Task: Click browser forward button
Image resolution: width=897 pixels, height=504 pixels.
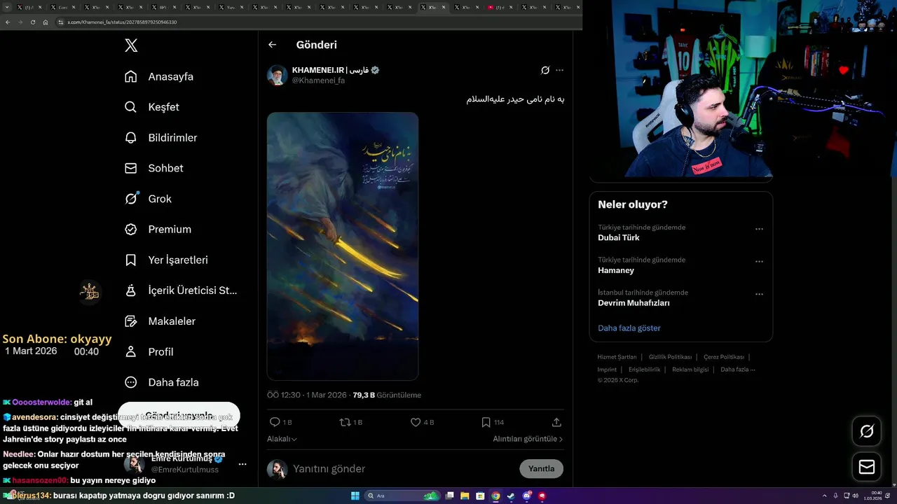Action: coord(20,22)
